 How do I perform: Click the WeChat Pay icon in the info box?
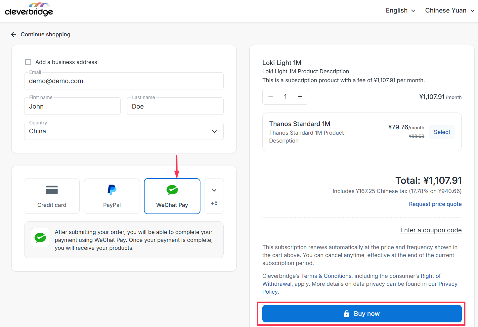(40, 238)
